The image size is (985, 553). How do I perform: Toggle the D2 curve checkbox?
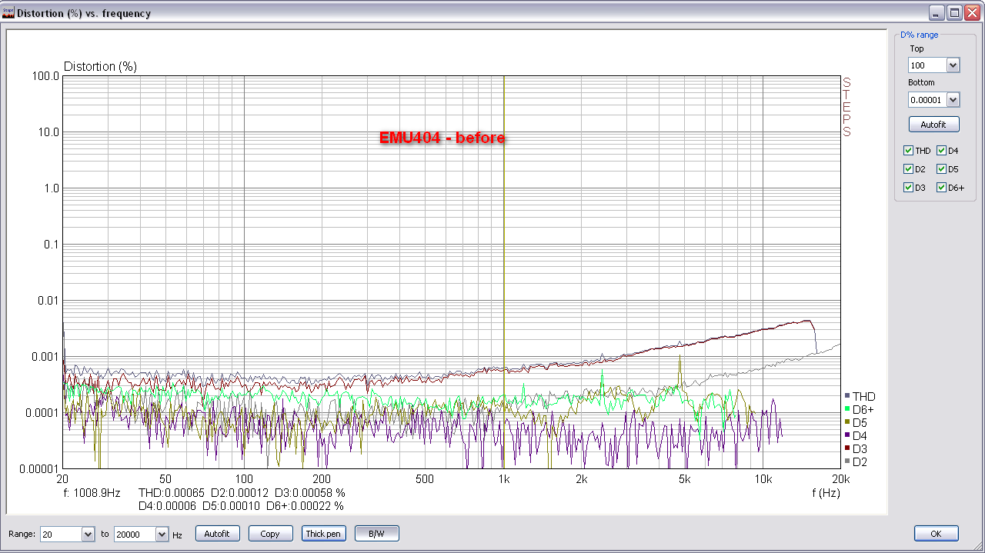909,169
